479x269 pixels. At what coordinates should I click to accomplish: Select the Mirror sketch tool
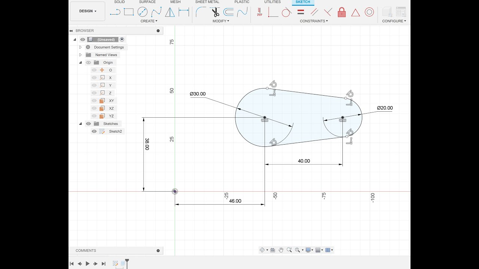(170, 12)
